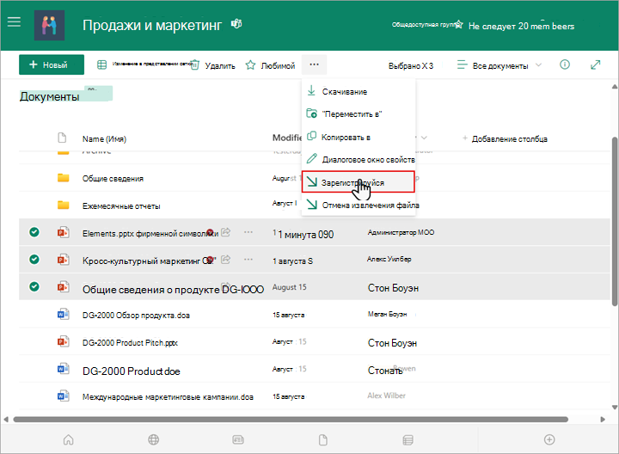
Task: Open the lists icon in bottom bar
Action: pyautogui.click(x=408, y=439)
